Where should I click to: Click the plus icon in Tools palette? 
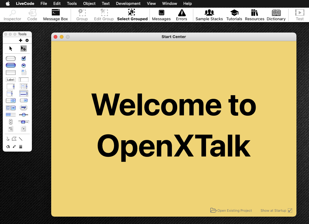point(21,41)
